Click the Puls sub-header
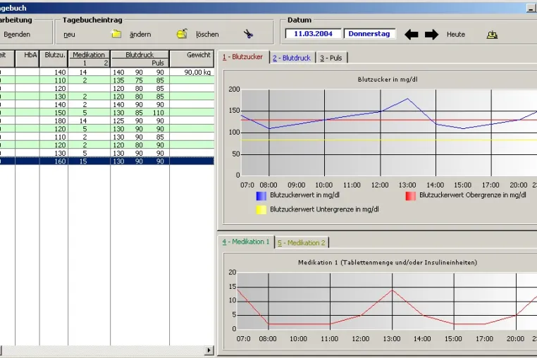The height and width of the screenshot is (358, 537). point(158,63)
